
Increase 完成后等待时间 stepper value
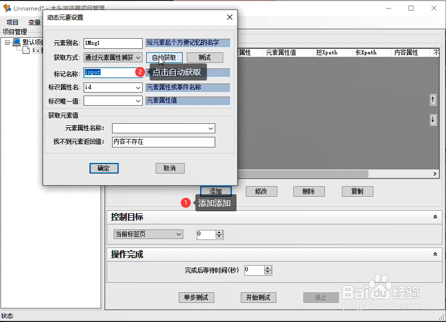(x=268, y=268)
